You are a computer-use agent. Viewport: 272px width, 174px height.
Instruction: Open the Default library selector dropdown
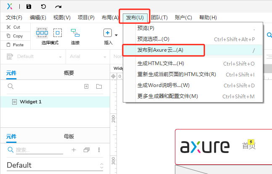click(55, 165)
